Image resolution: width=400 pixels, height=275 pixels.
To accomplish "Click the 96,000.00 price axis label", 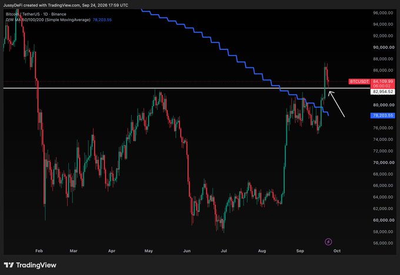I will 383,13.
